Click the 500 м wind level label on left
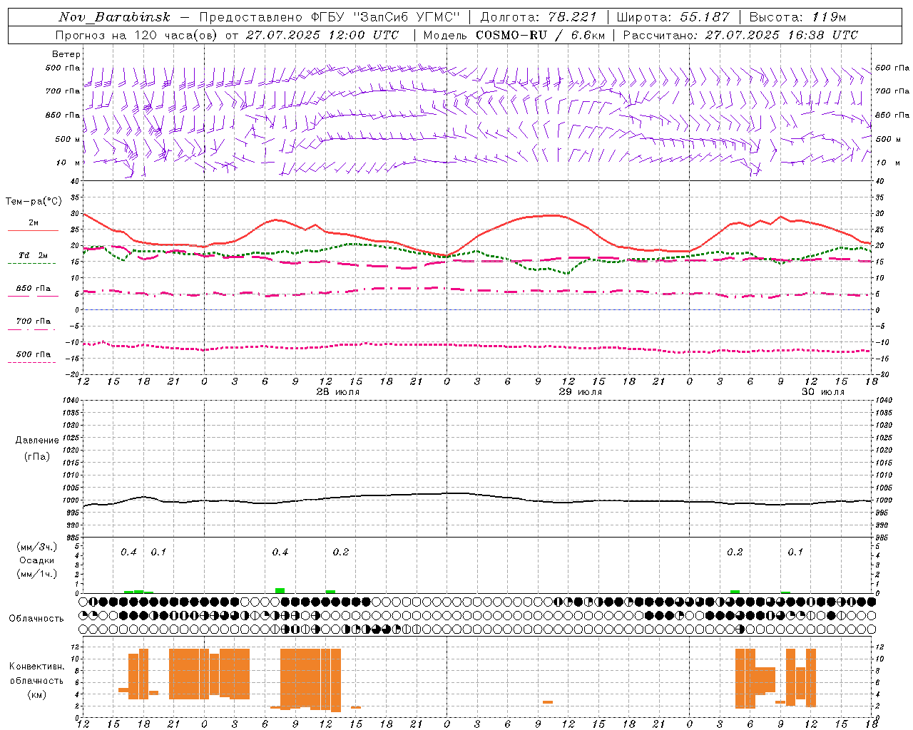The width and height of the screenshot is (913, 730). (68, 139)
